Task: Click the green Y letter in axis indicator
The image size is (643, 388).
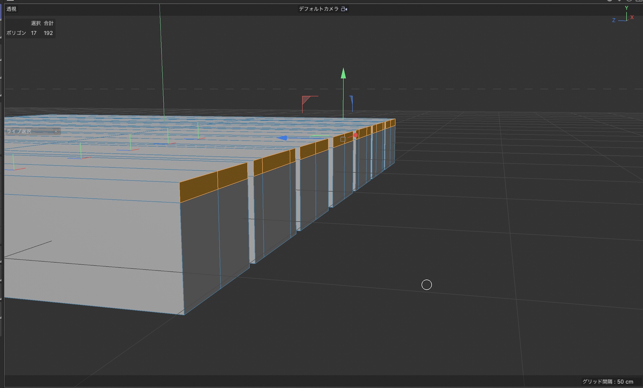Action: click(626, 8)
